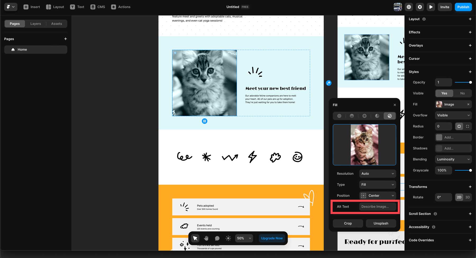Open the CMS panel
The height and width of the screenshot is (258, 476).
point(98,7)
